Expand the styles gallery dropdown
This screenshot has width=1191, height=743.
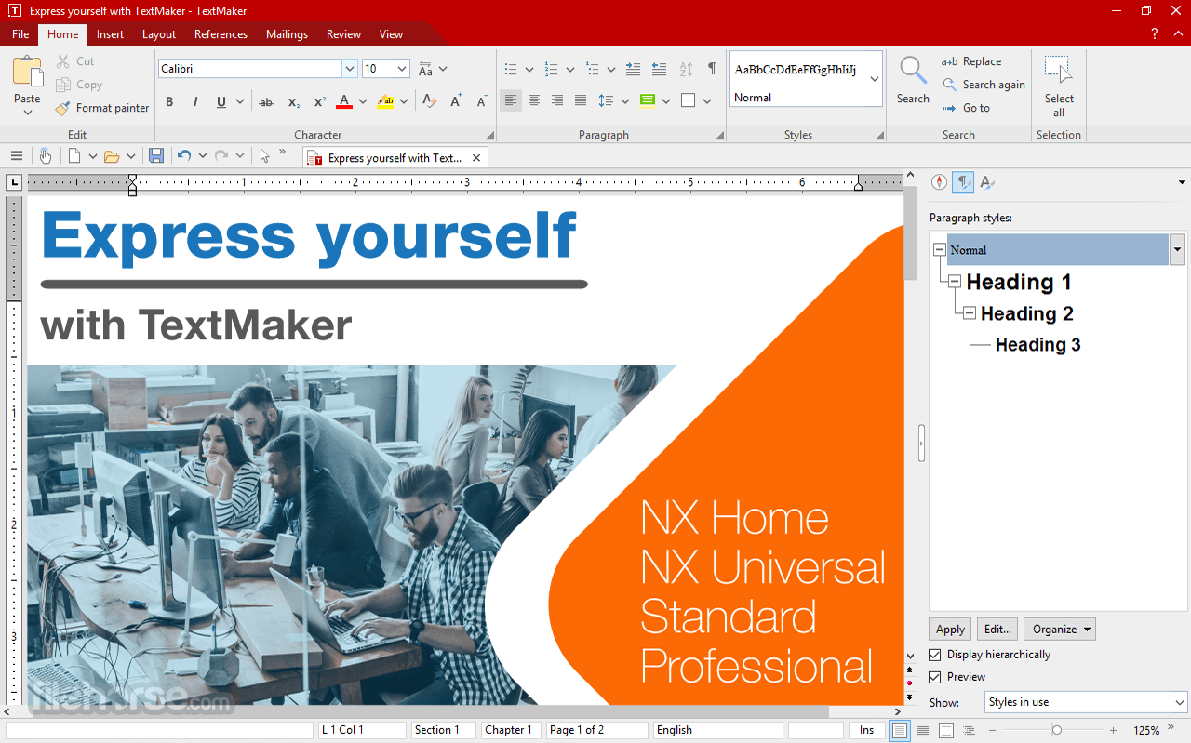pos(875,79)
